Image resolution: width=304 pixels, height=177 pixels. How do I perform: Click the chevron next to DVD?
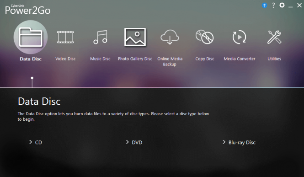[x=127, y=142]
